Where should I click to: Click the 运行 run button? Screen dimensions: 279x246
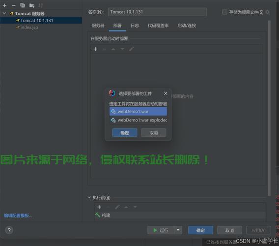click(x=161, y=230)
